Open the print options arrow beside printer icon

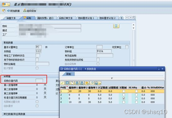[100, 83]
